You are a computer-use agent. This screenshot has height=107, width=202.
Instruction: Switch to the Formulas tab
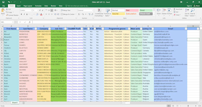pyautogui.click(x=38, y=6)
